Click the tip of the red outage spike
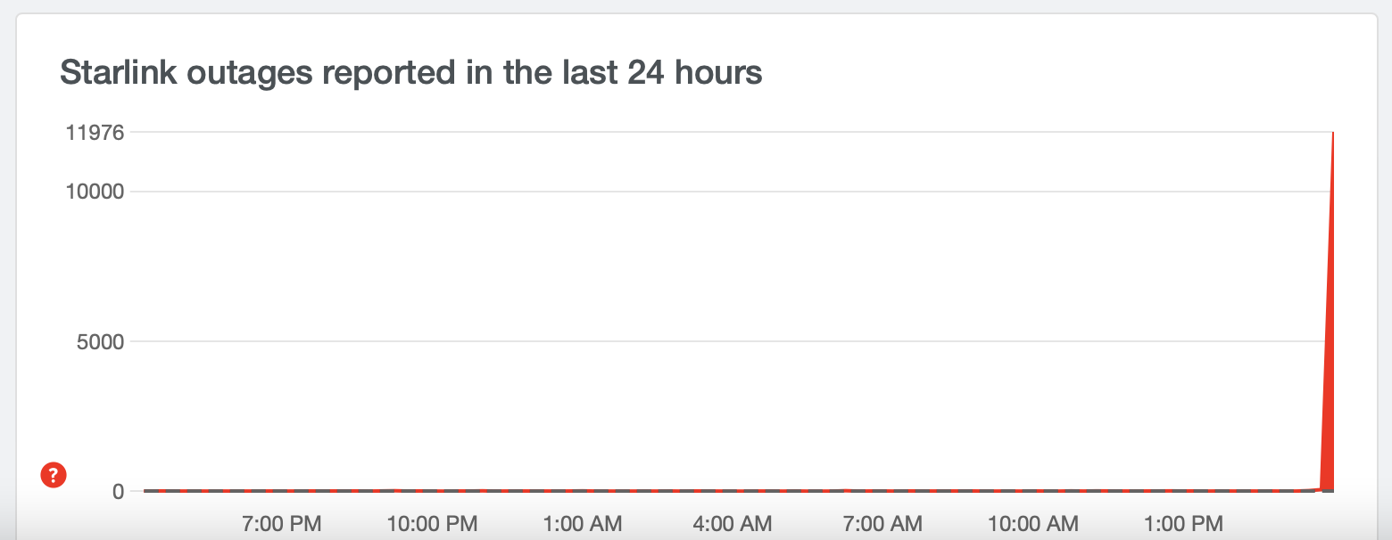Image resolution: width=1392 pixels, height=540 pixels. 1333,134
